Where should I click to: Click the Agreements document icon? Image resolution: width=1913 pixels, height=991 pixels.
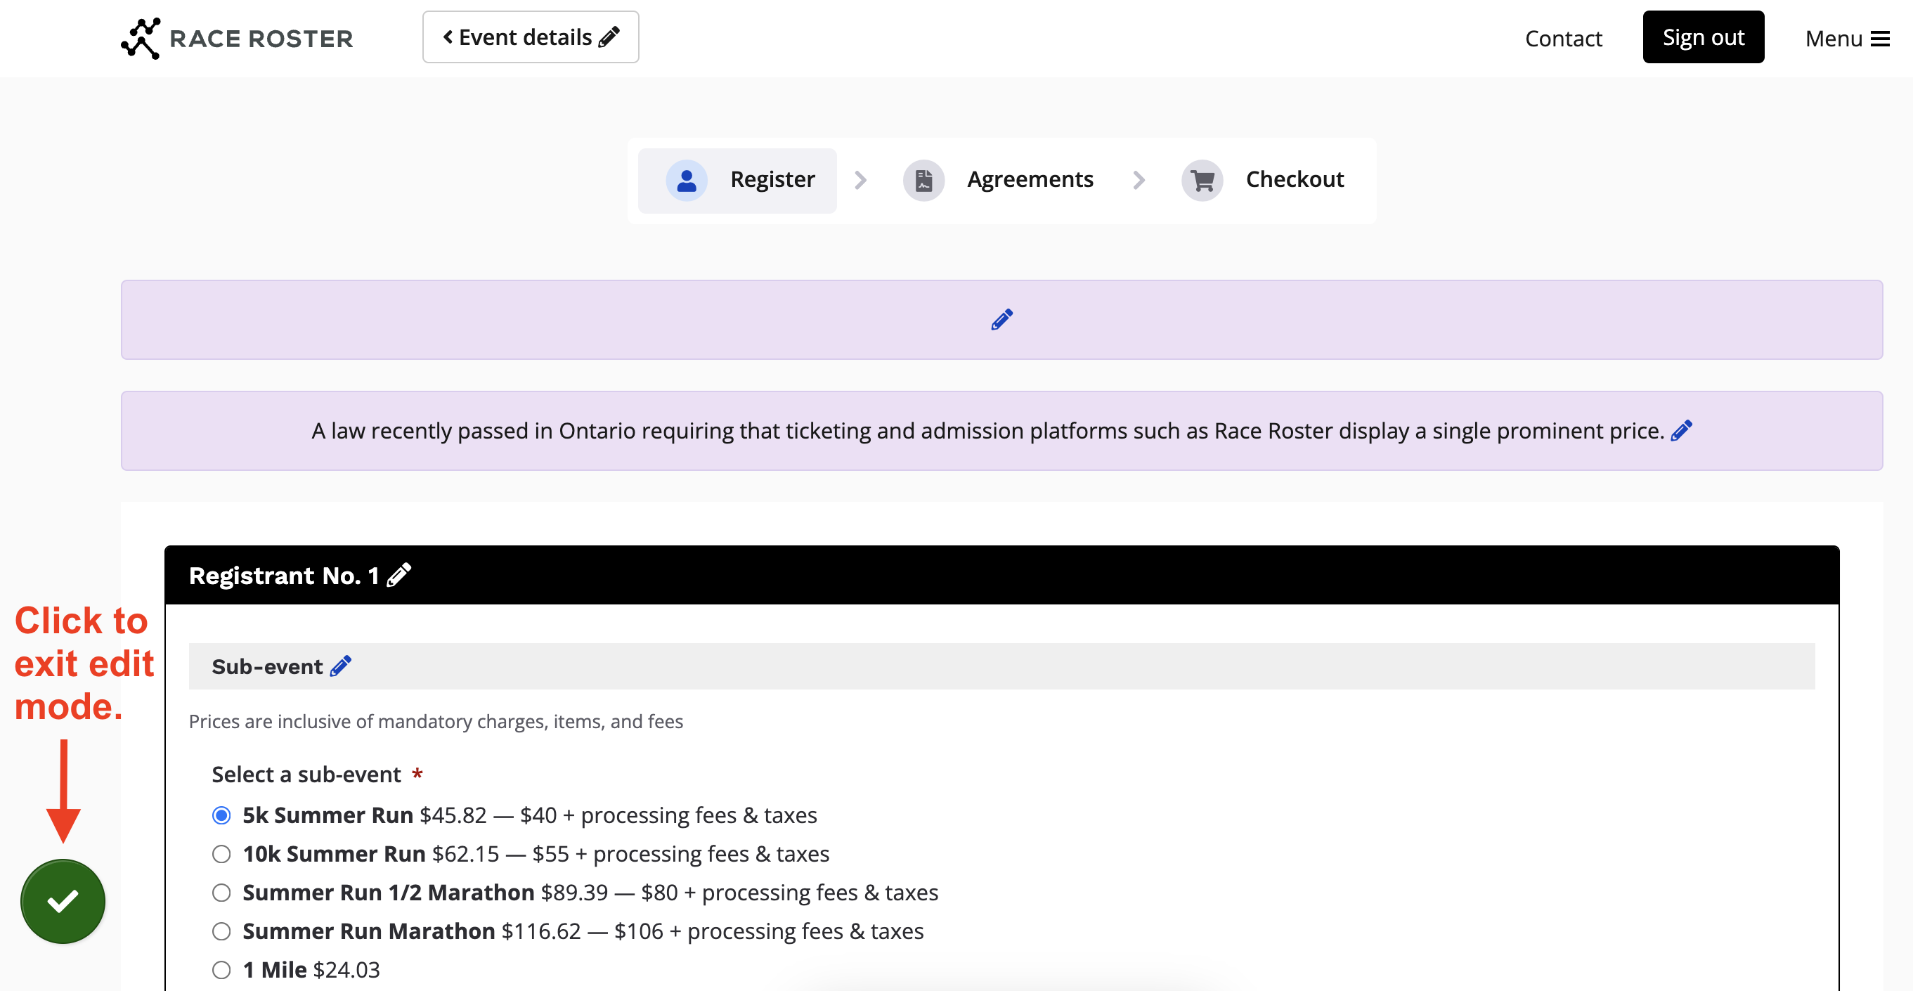[x=923, y=180]
